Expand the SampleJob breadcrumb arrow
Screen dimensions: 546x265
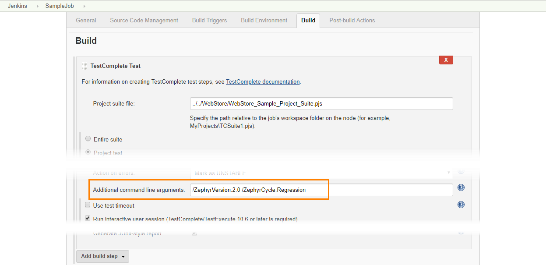[x=84, y=6]
